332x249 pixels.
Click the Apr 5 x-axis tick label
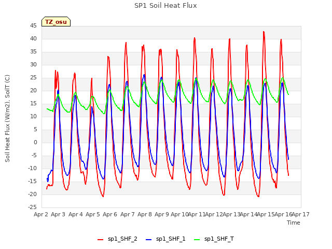[x=93, y=214]
